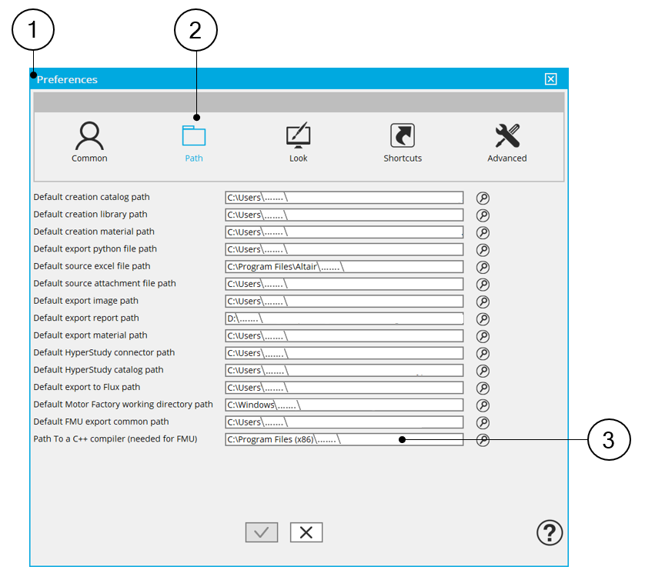Browse for C++ compiler path
645x580 pixels.
tap(483, 440)
